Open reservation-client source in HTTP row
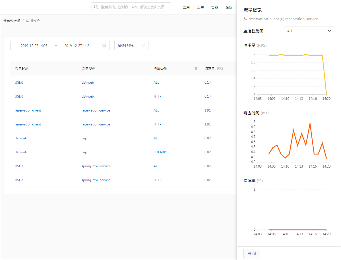Screen dimensions: 341x260 point(28,124)
